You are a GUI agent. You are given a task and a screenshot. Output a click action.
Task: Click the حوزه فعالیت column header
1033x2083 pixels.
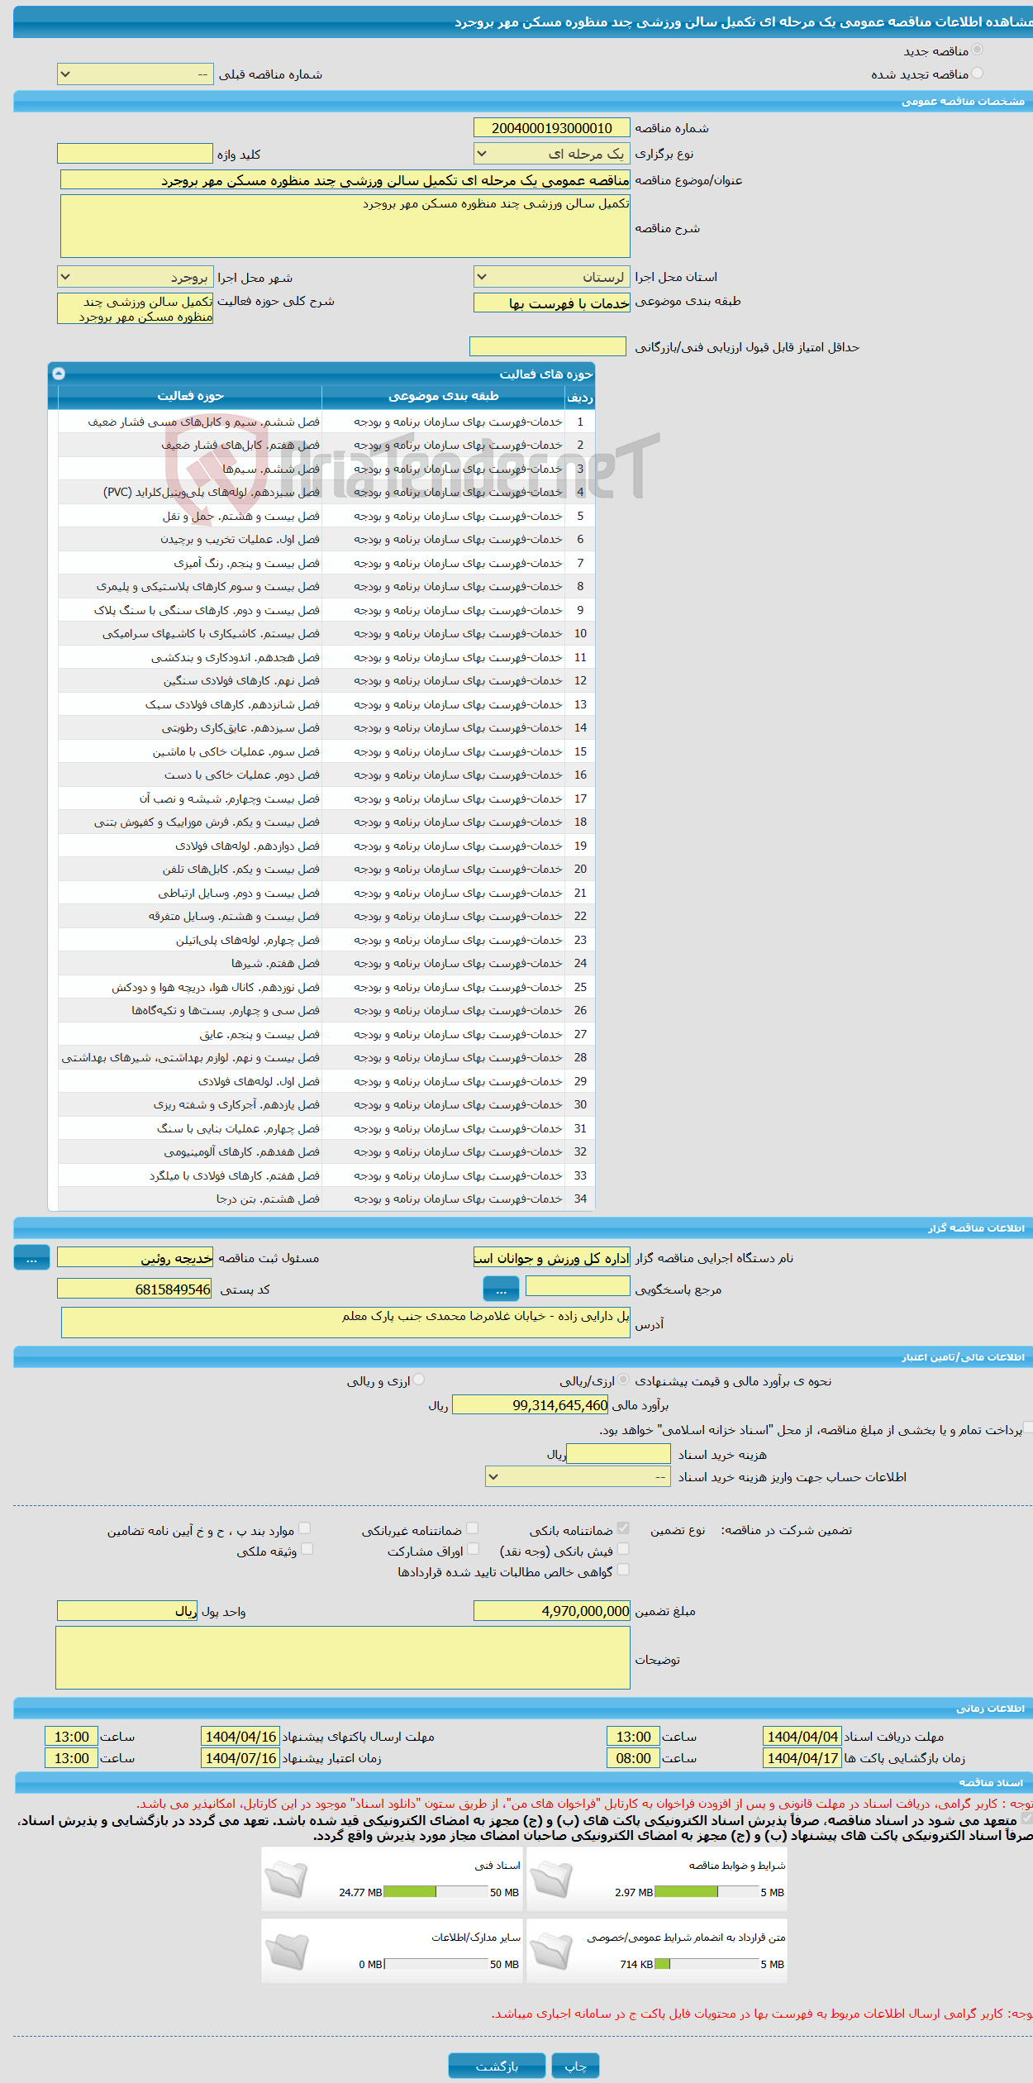click(x=190, y=396)
